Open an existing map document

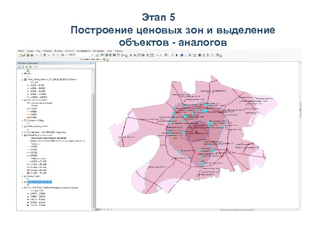[x=24, y=55]
